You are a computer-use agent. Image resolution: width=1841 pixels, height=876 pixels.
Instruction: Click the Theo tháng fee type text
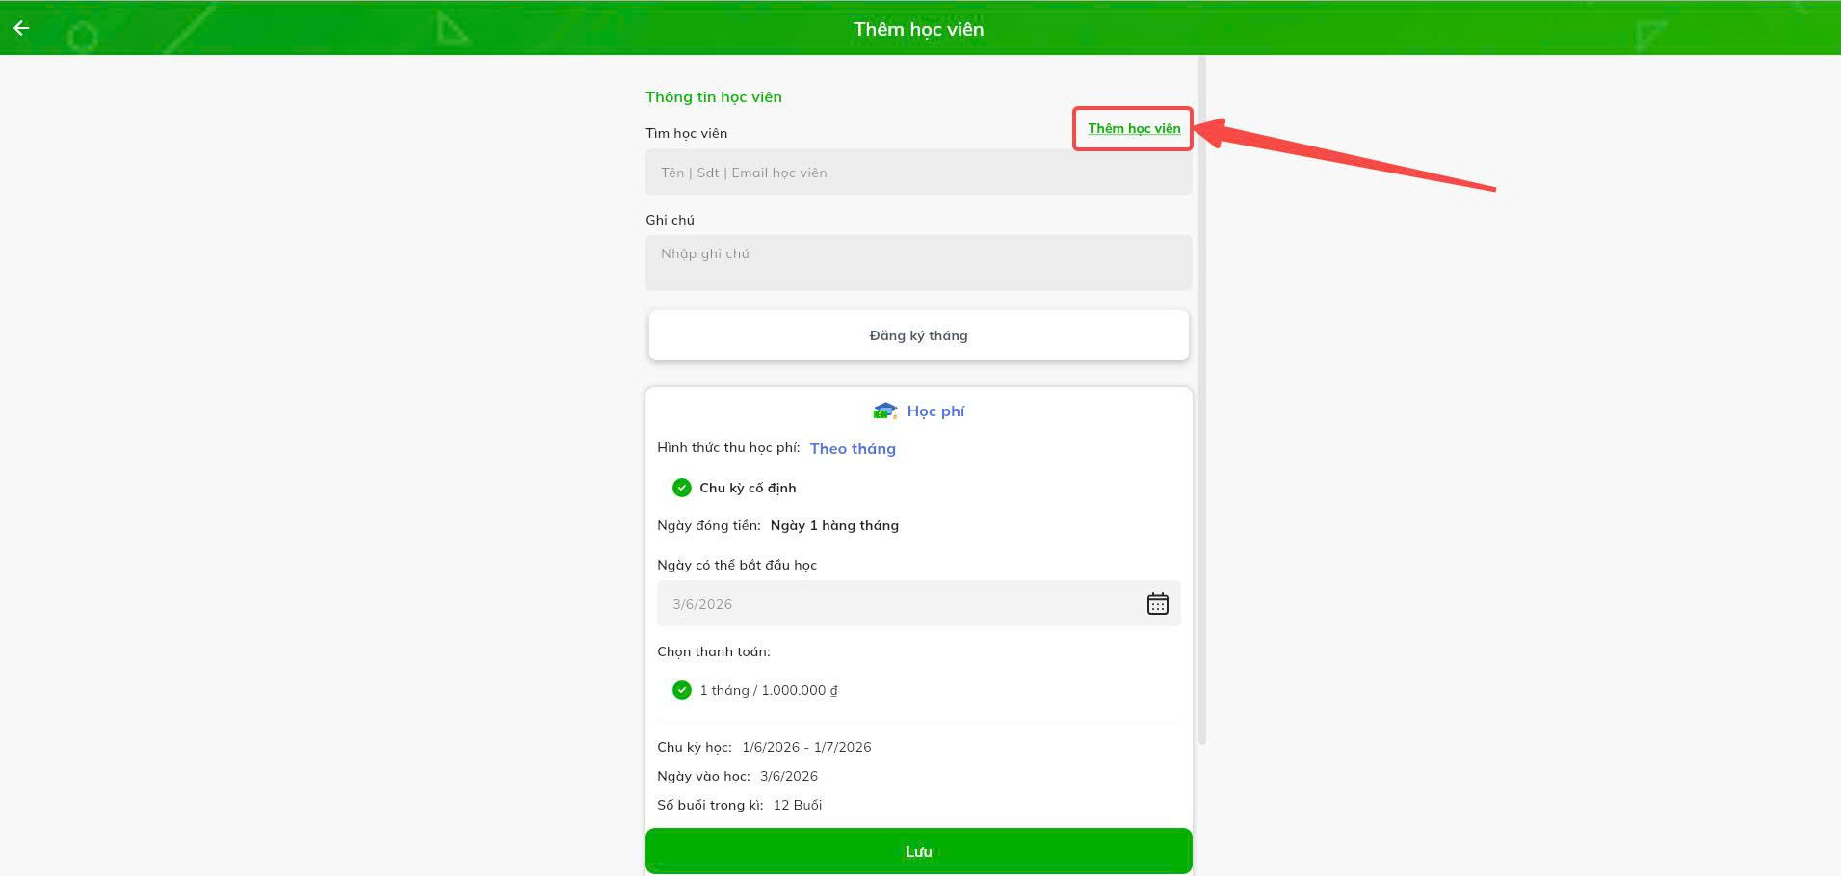click(x=853, y=448)
